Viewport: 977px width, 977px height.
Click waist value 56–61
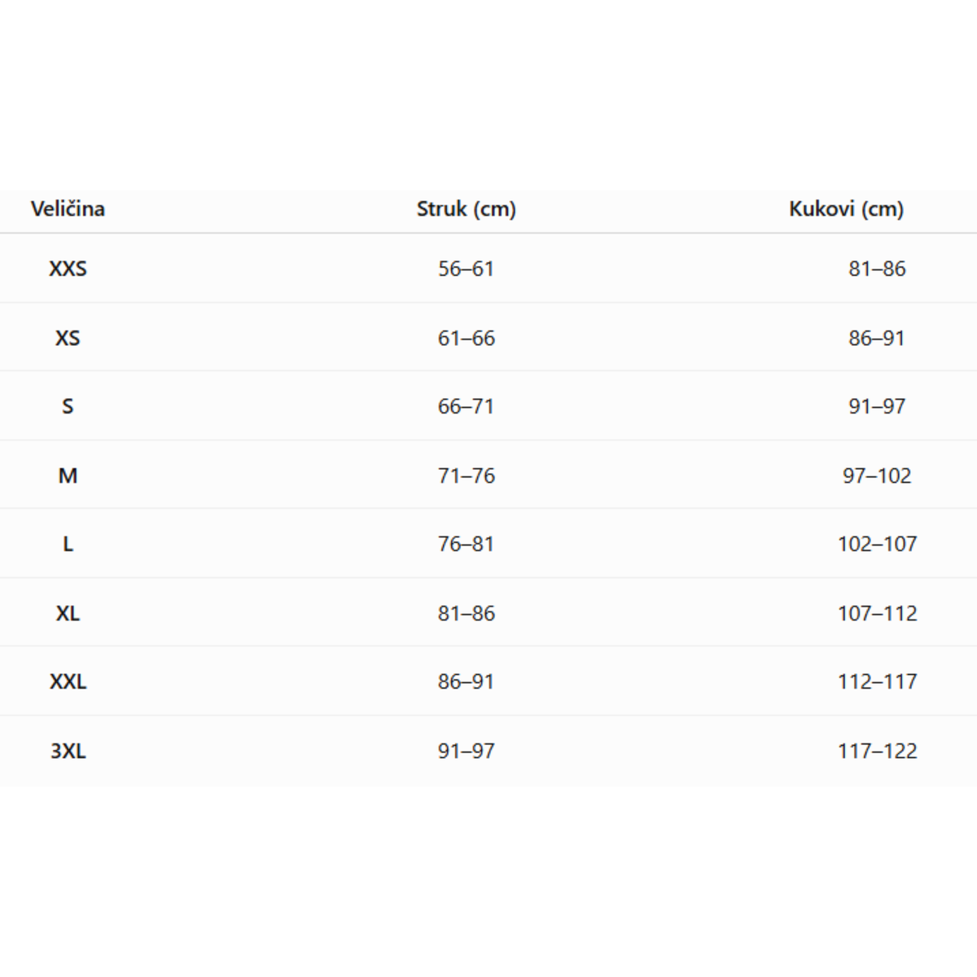(x=467, y=269)
